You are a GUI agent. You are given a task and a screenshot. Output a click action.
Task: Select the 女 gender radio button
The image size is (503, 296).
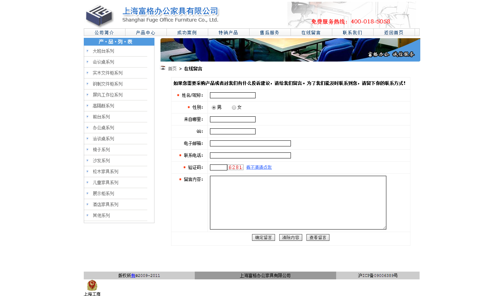pos(234,108)
